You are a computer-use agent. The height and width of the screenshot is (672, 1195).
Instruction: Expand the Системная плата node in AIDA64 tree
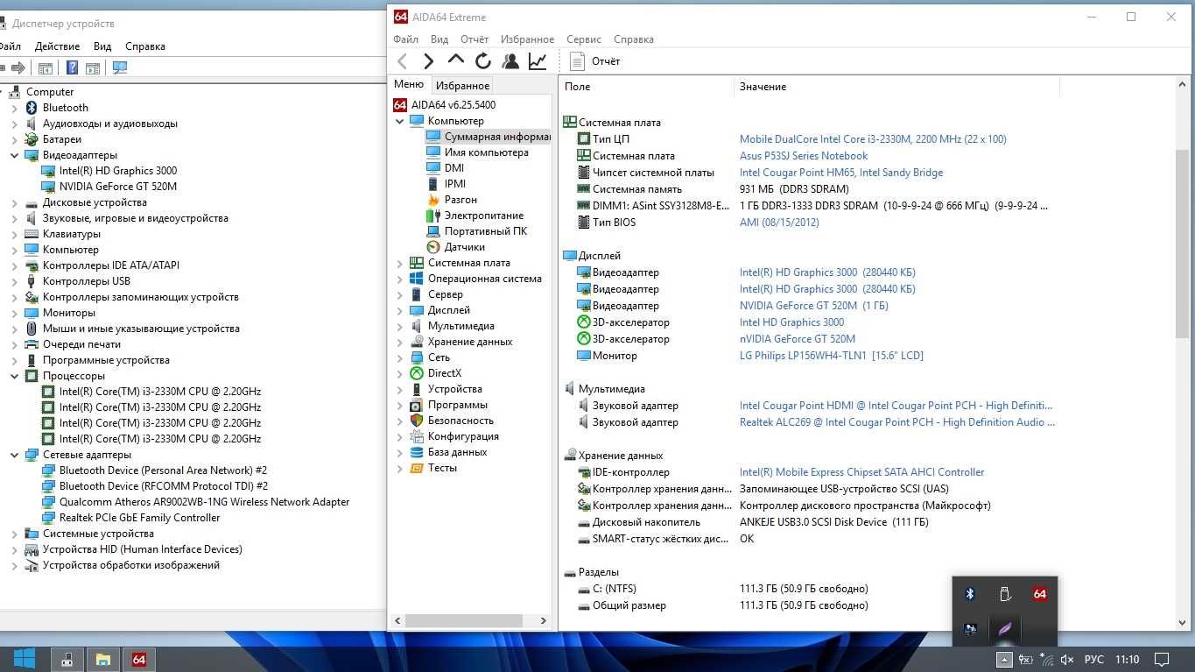click(x=400, y=263)
